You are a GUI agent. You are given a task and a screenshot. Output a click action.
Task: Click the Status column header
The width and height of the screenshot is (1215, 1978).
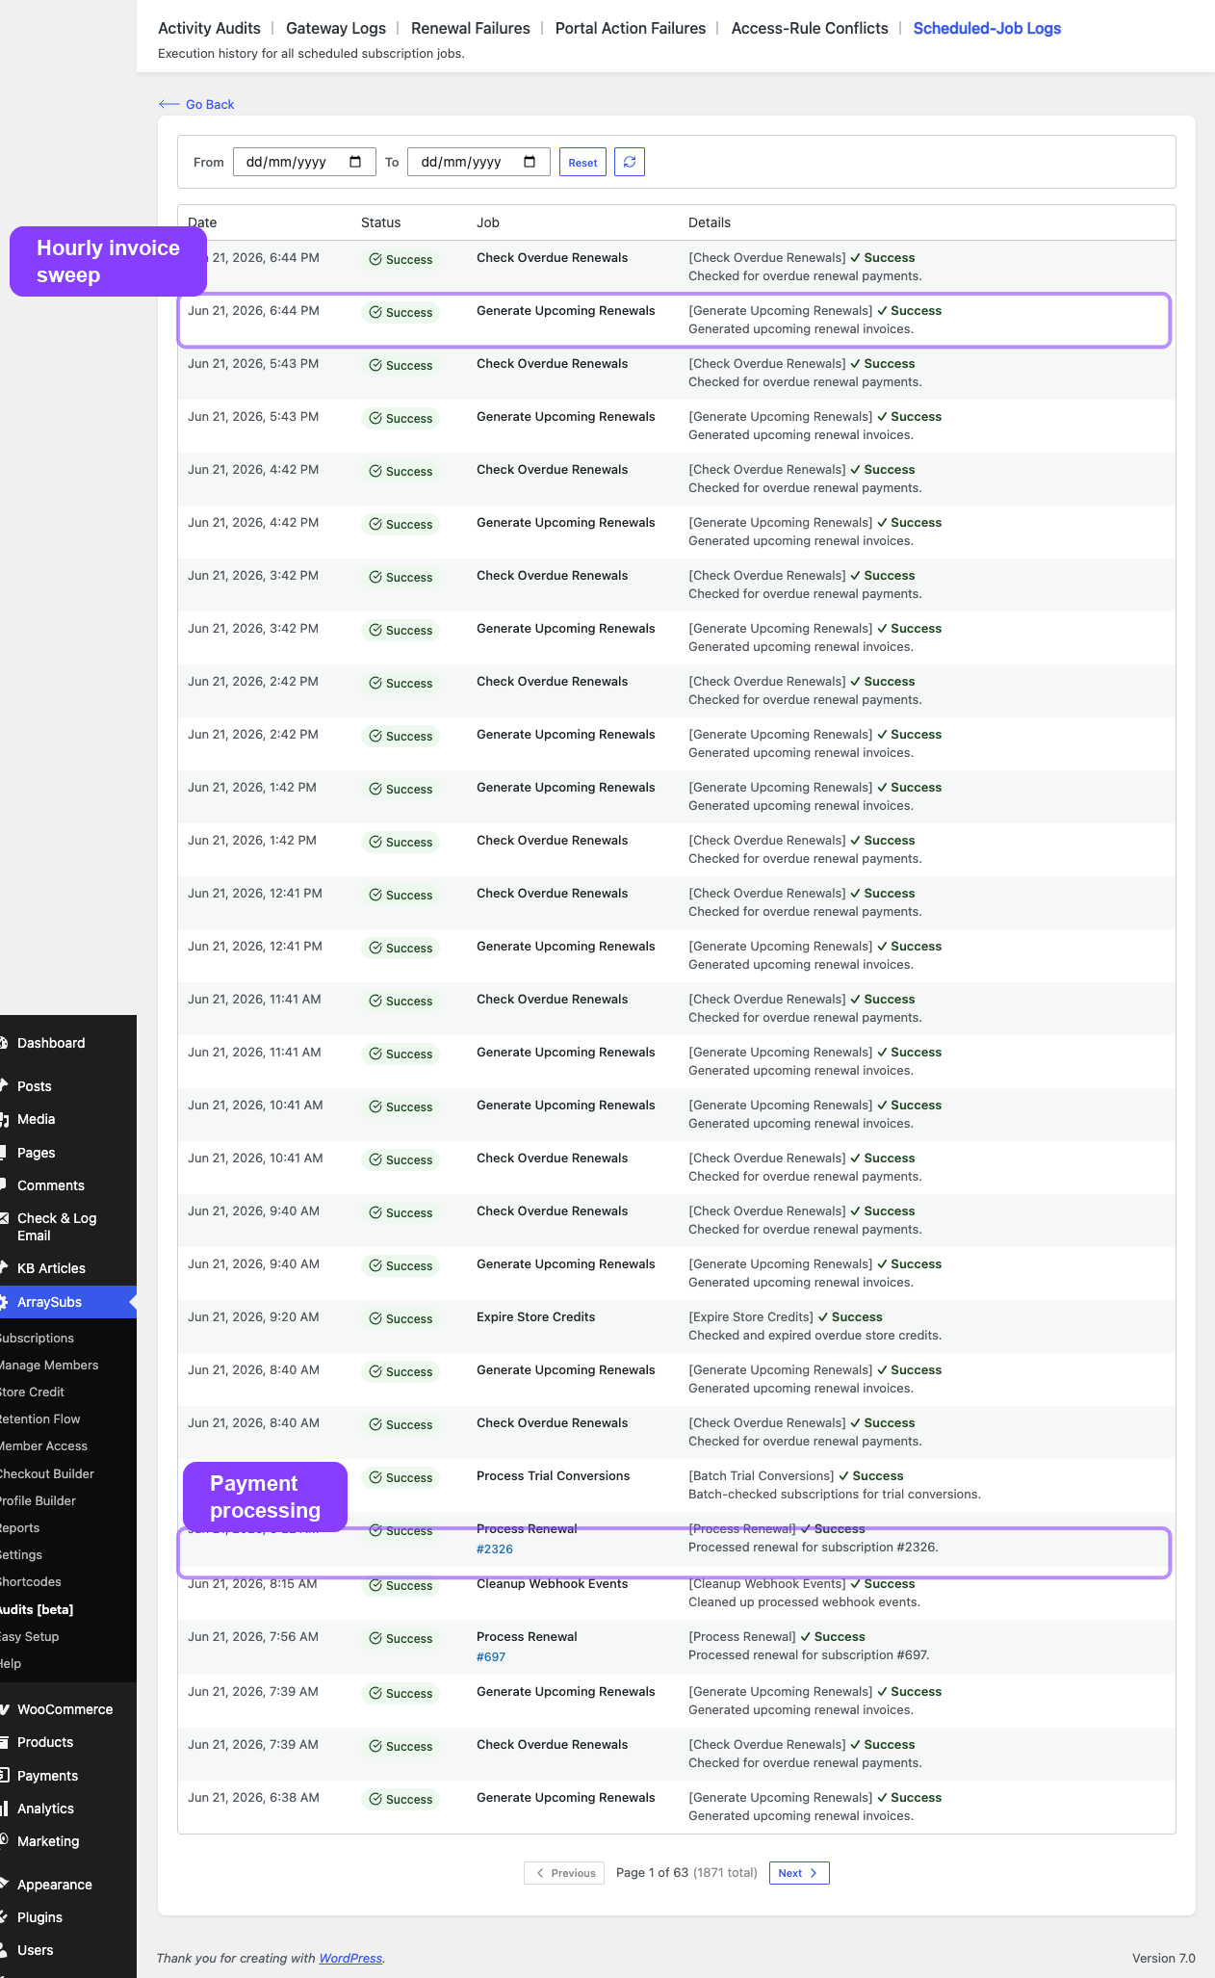pos(380,222)
